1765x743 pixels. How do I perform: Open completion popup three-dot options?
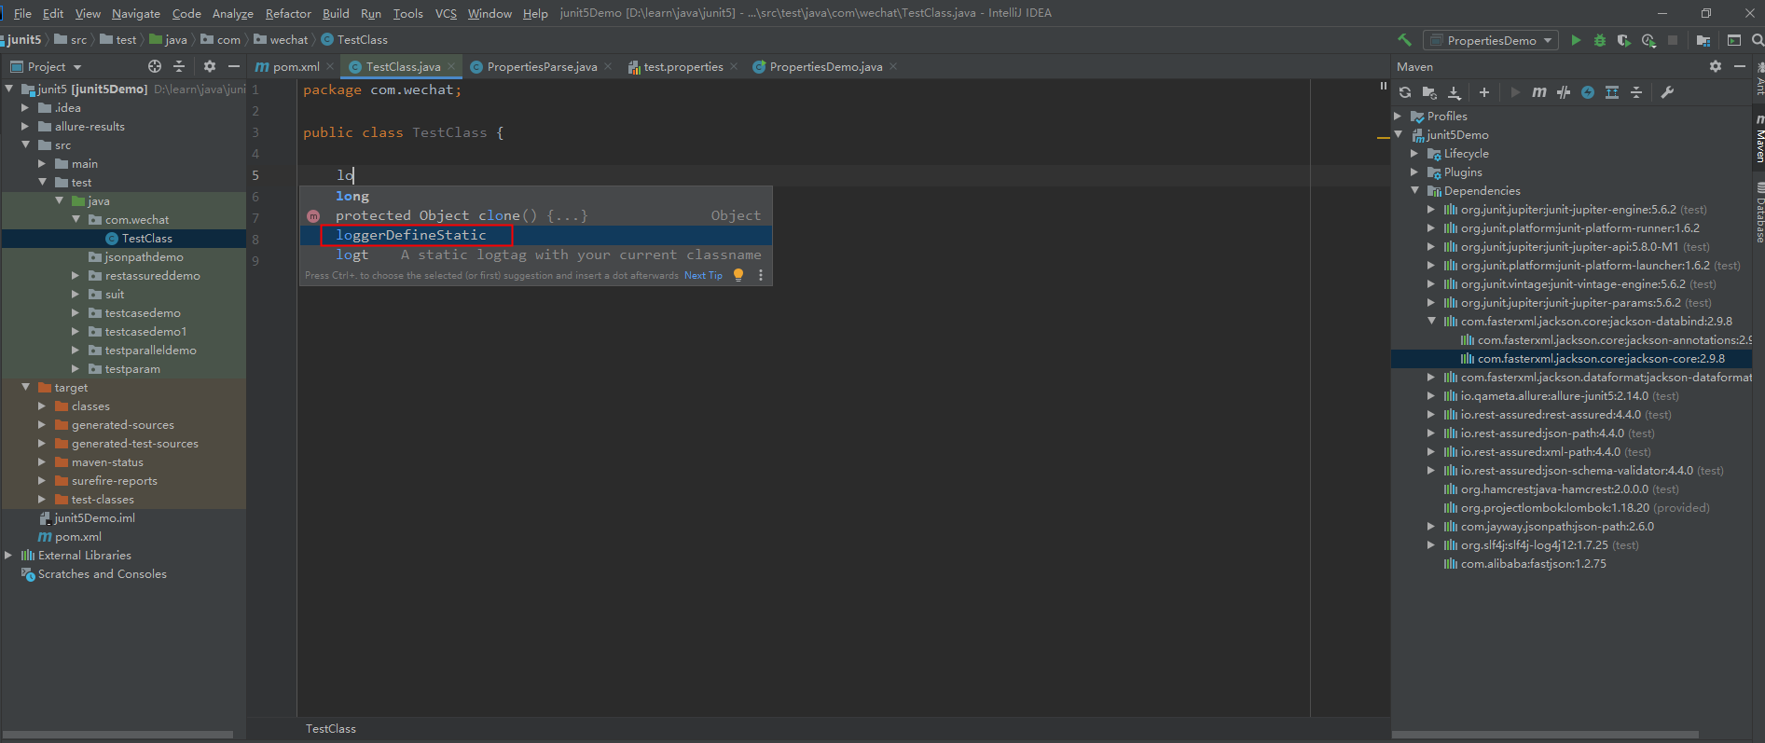tap(761, 275)
